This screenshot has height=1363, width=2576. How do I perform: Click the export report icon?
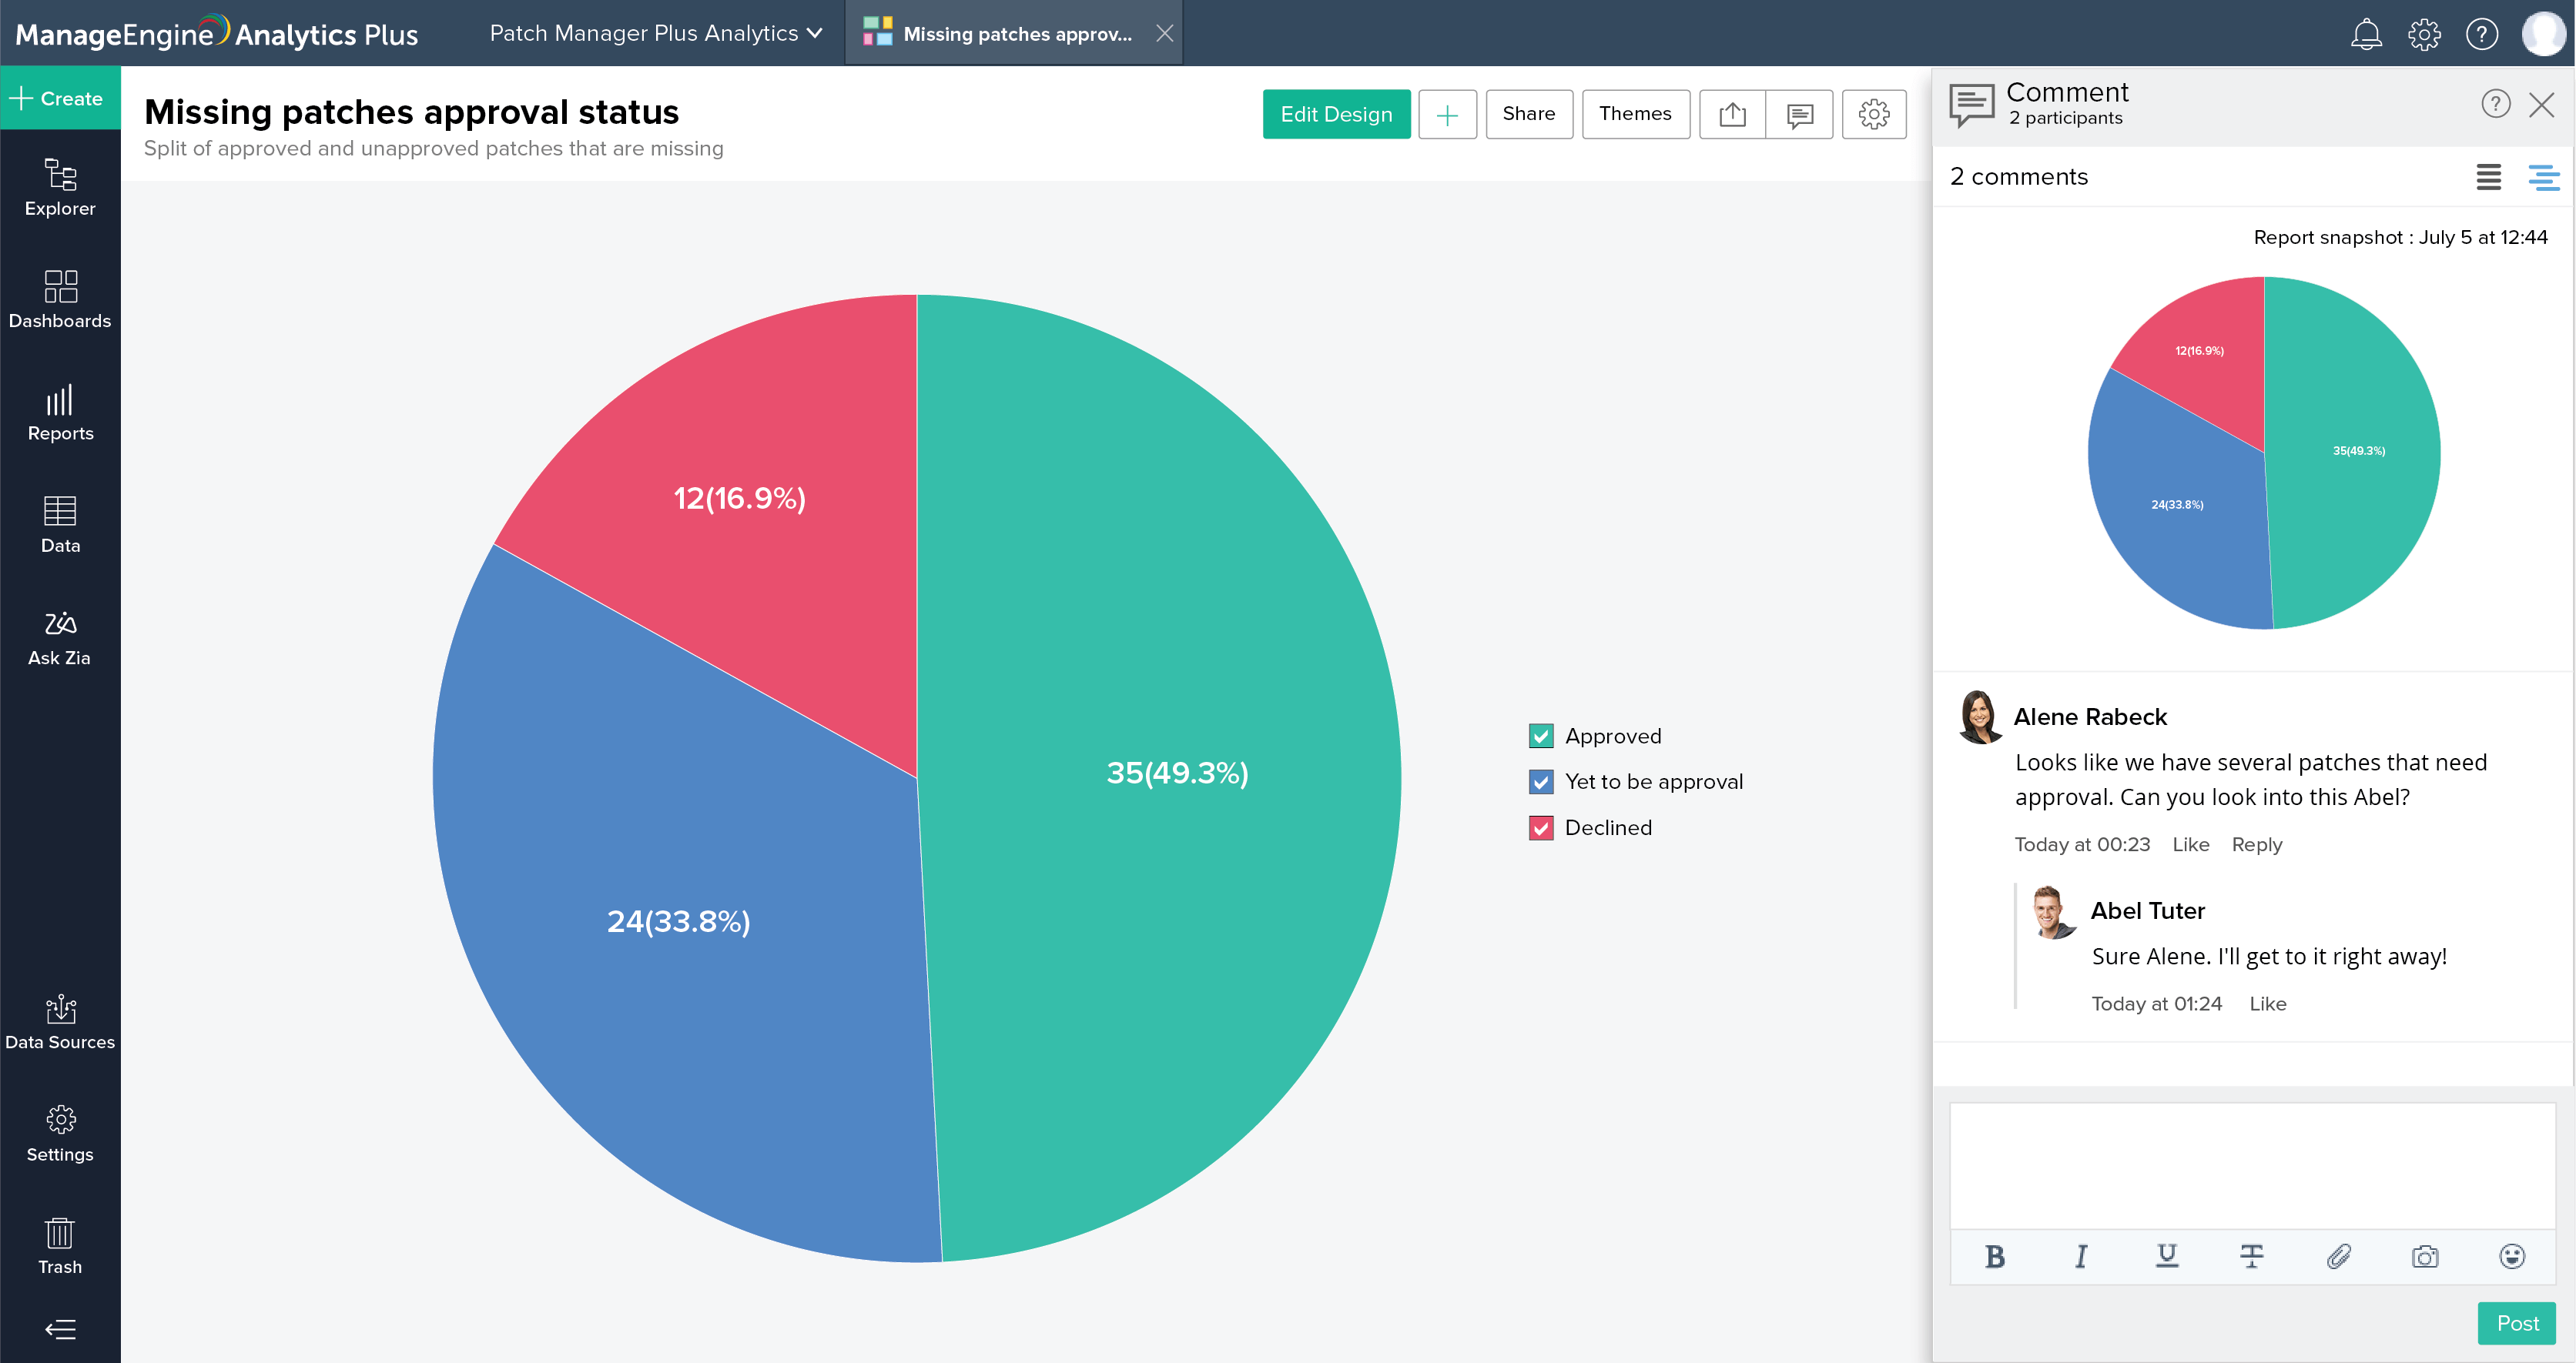coord(1732,114)
